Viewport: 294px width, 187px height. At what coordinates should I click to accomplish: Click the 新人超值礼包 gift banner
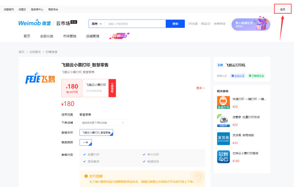pos(251,24)
